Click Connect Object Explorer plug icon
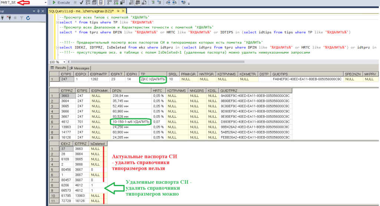Image resolution: width=380 pixels, height=206 pixels. point(3,18)
